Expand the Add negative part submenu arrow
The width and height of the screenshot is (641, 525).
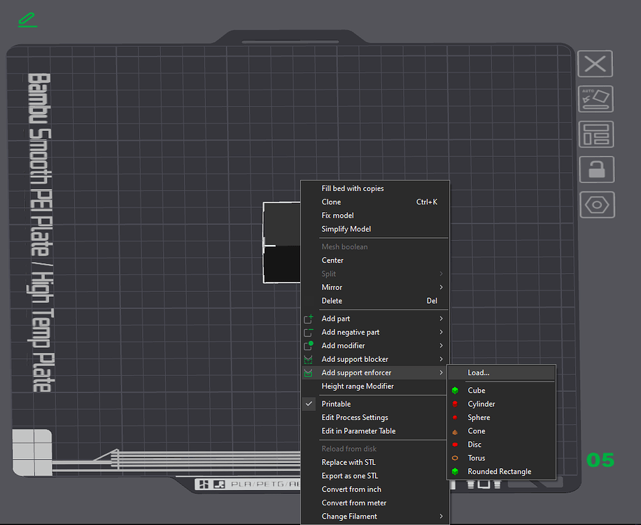[441, 332]
